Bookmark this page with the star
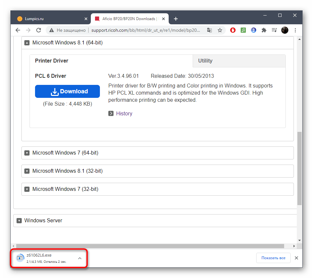313x278 pixels. pos(220,30)
